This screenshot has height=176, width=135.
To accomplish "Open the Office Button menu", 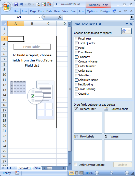I will click(6, 7).
